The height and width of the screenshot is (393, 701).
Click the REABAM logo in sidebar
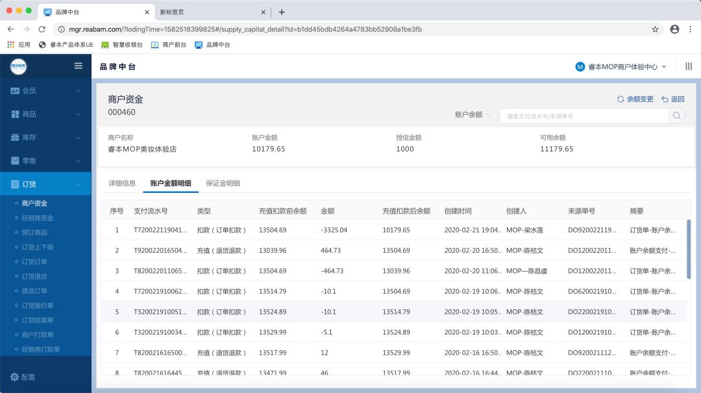18,67
